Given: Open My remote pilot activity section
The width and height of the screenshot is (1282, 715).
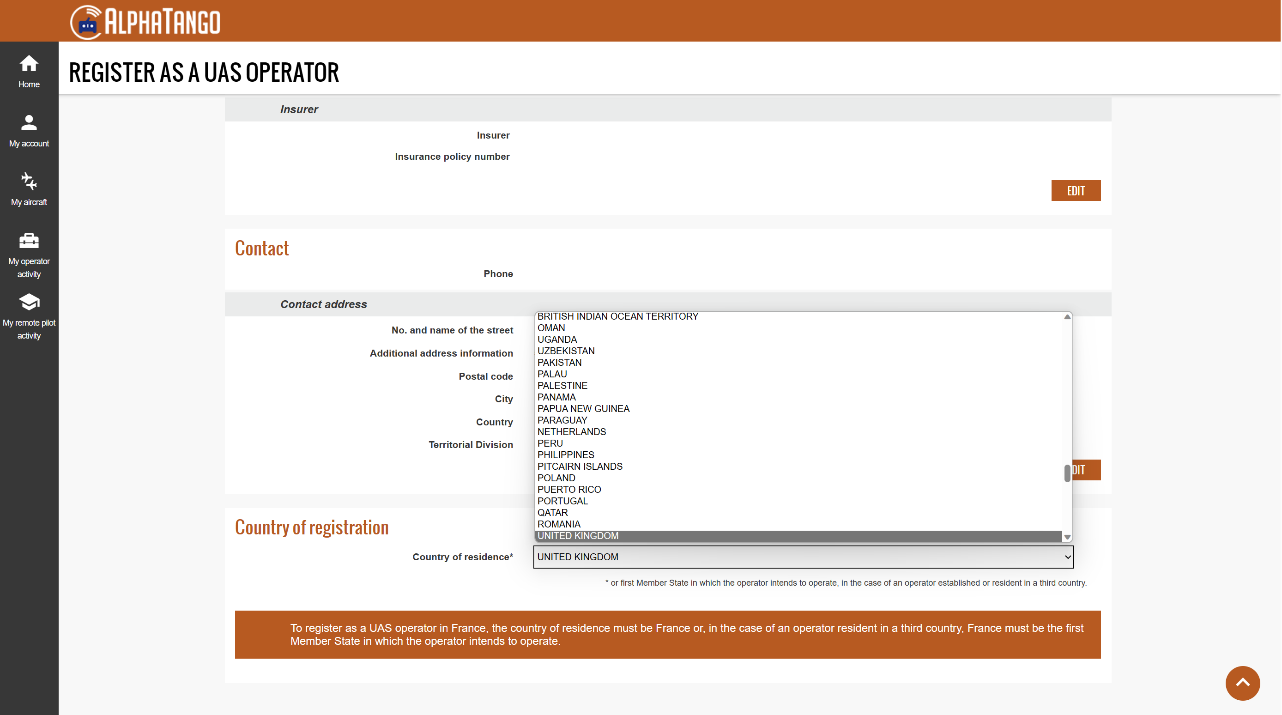Looking at the screenshot, I should point(29,317).
